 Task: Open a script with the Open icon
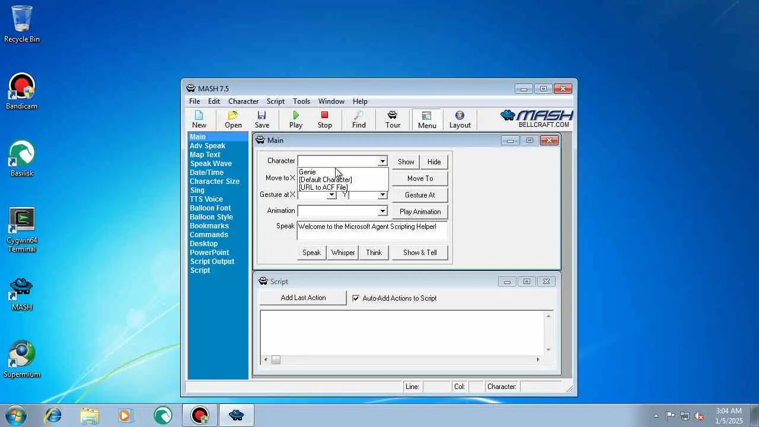pos(233,119)
